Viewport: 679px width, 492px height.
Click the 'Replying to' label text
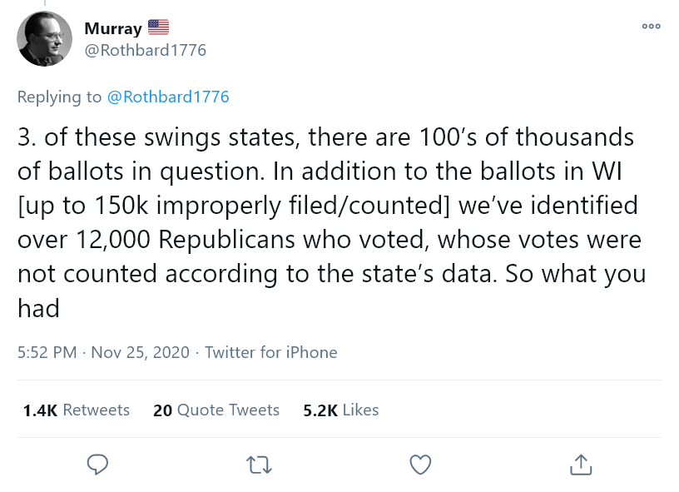point(60,97)
